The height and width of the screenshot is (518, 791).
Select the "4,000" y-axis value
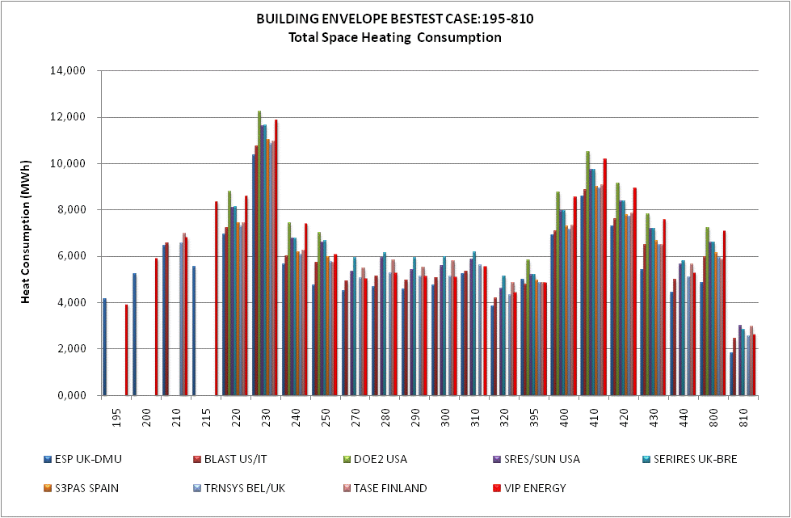(x=70, y=302)
